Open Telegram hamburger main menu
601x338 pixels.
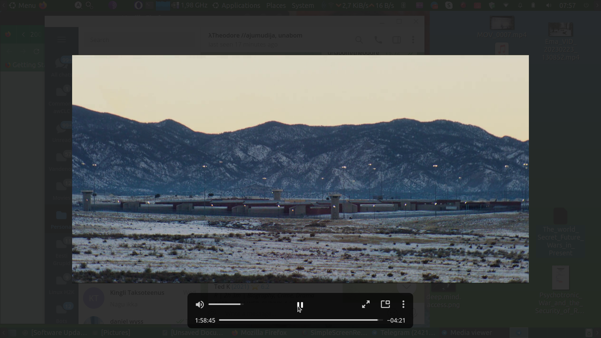tap(62, 39)
